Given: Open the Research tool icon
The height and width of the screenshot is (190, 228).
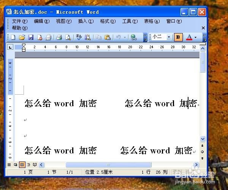Looking at the screenshot, I should click(87, 37).
